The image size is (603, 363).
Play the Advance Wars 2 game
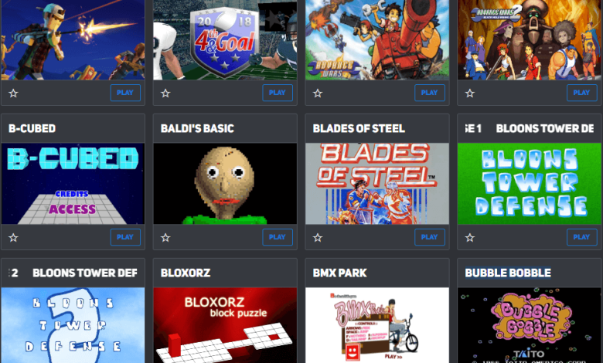click(582, 93)
